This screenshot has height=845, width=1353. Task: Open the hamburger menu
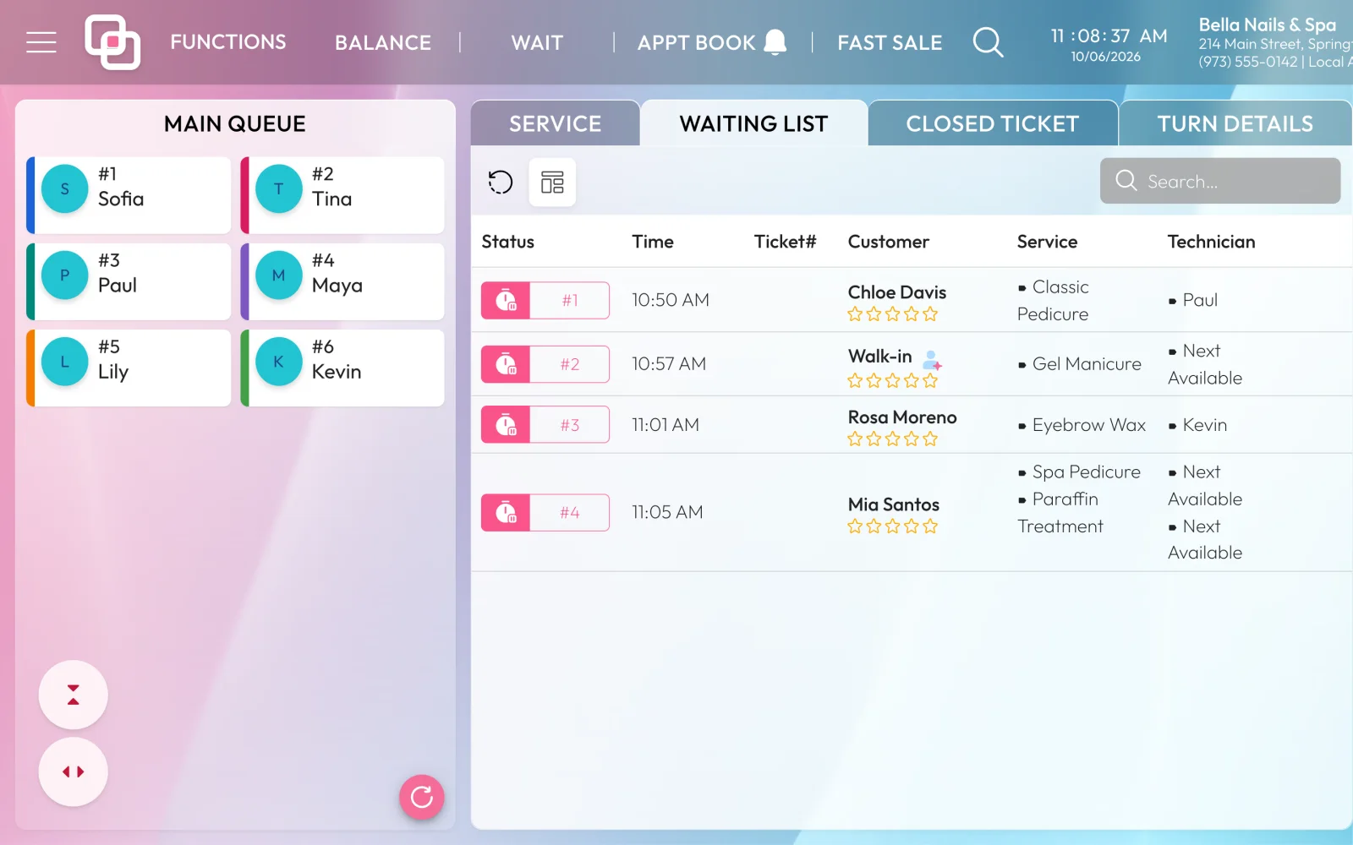pyautogui.click(x=41, y=42)
